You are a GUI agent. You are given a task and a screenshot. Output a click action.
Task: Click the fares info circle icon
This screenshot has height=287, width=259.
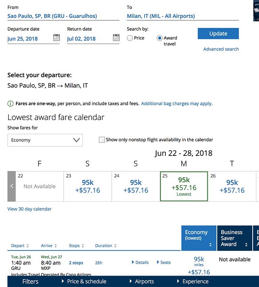(x=10, y=104)
